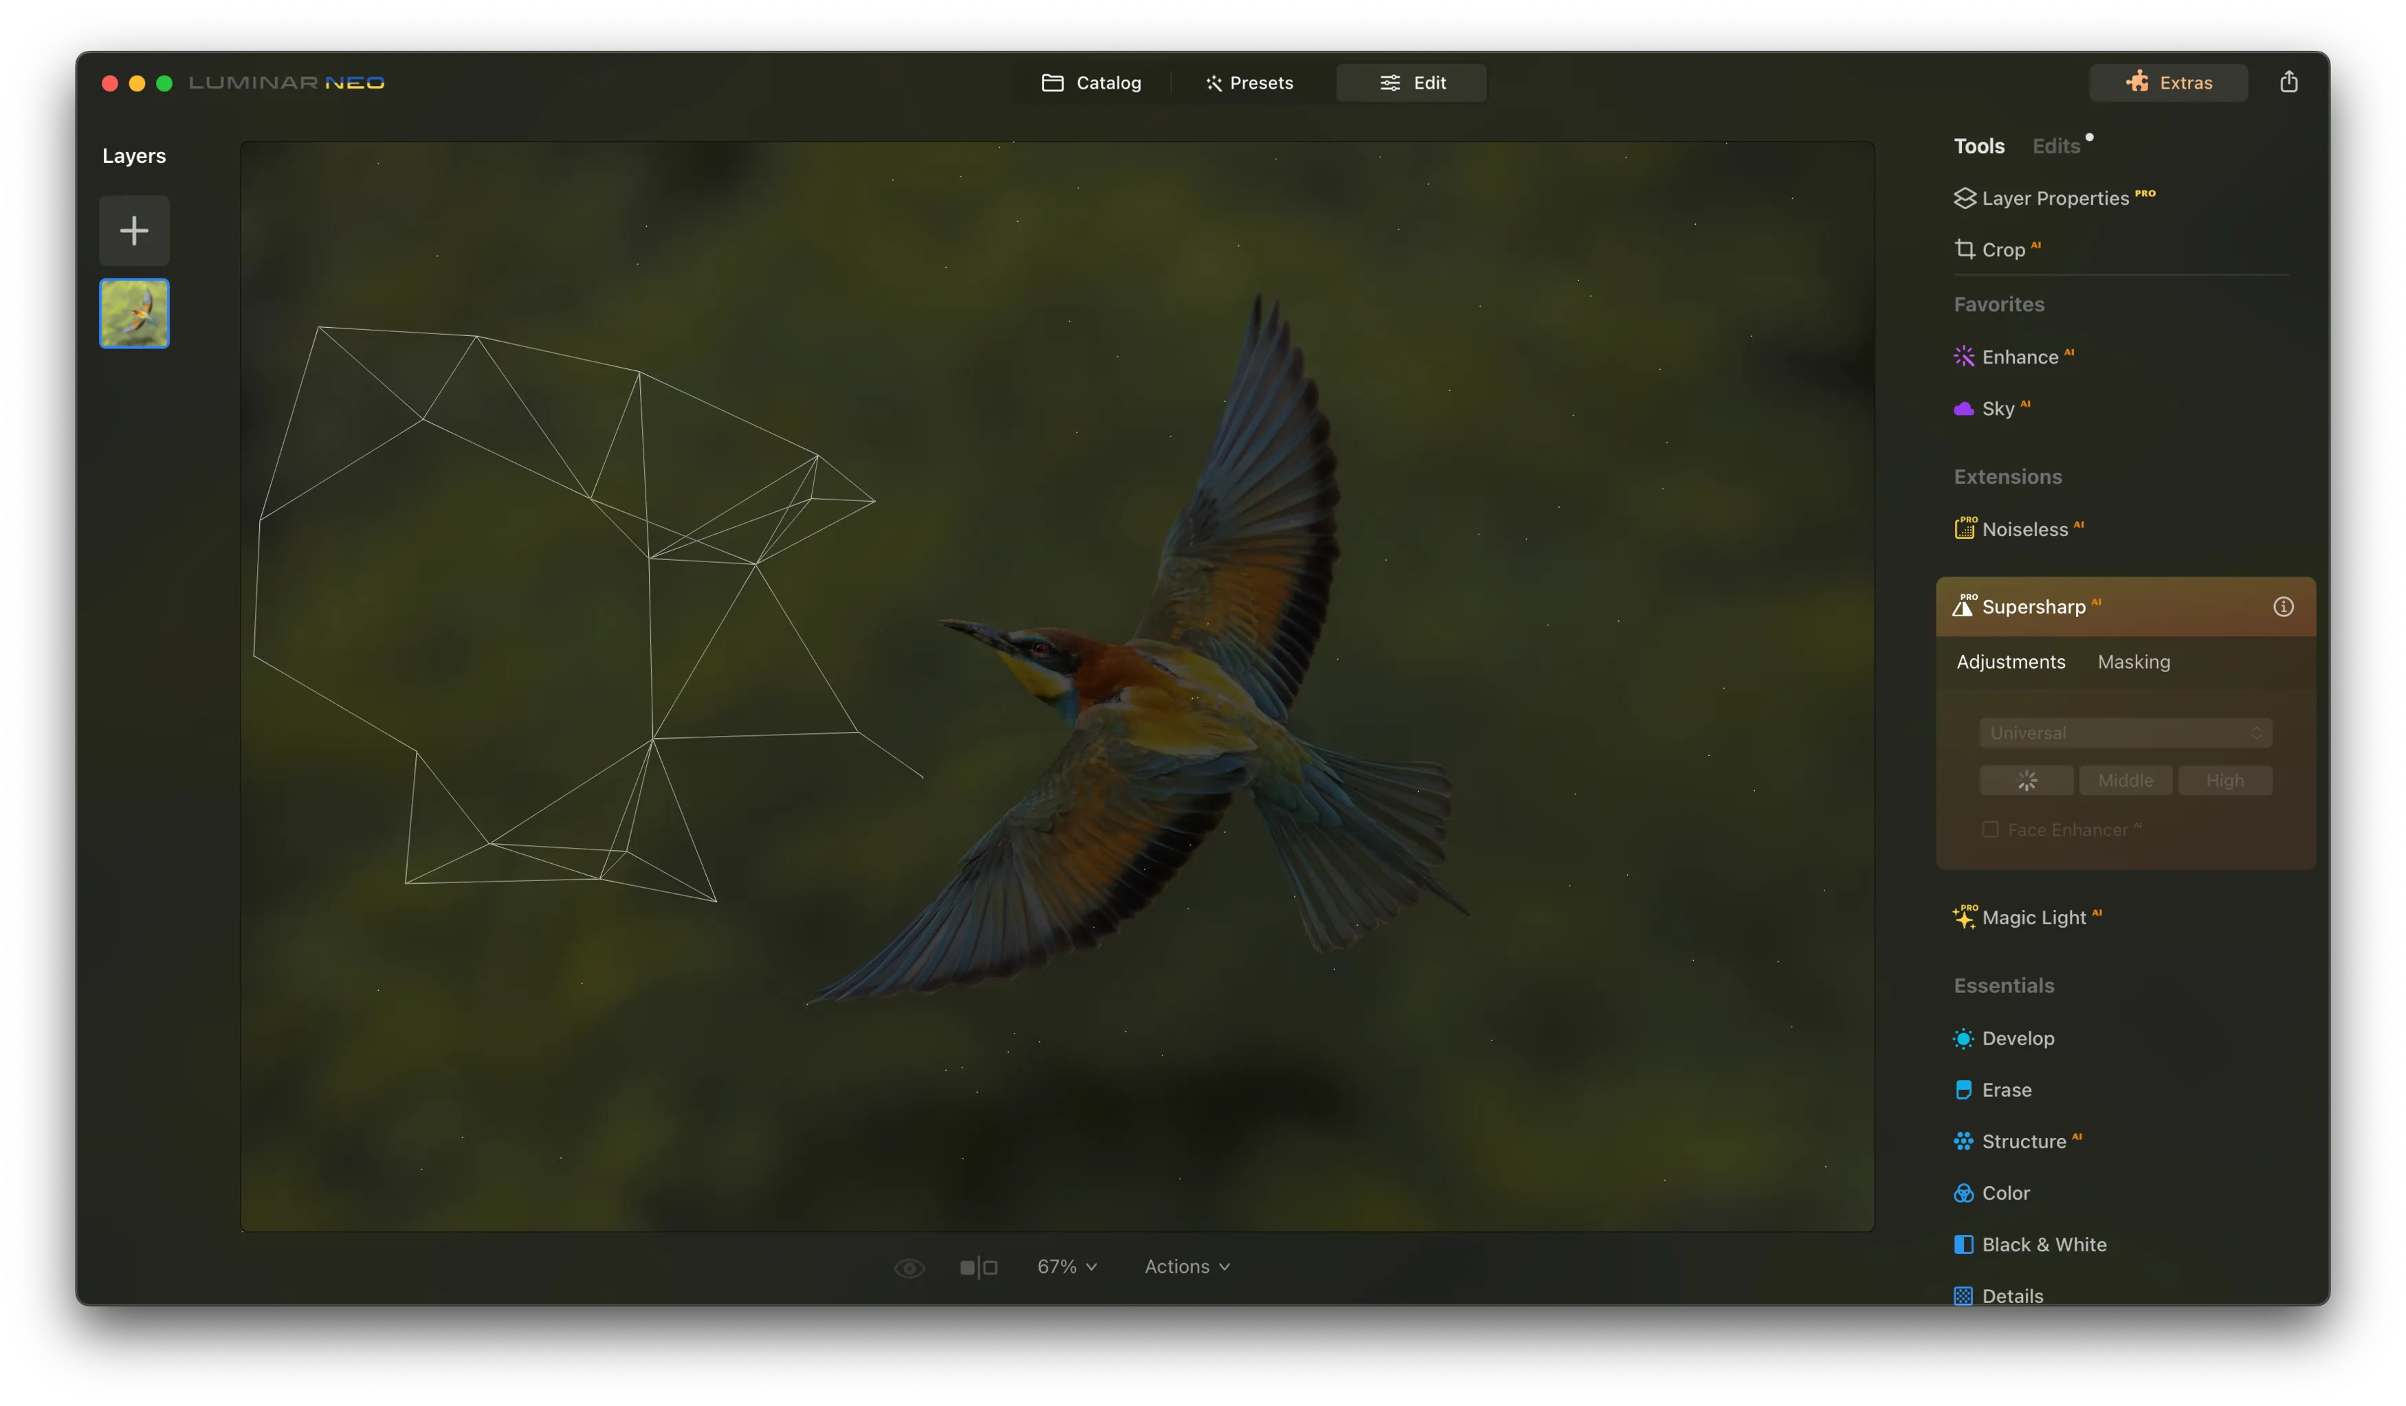Click the add layer plus button

133,230
